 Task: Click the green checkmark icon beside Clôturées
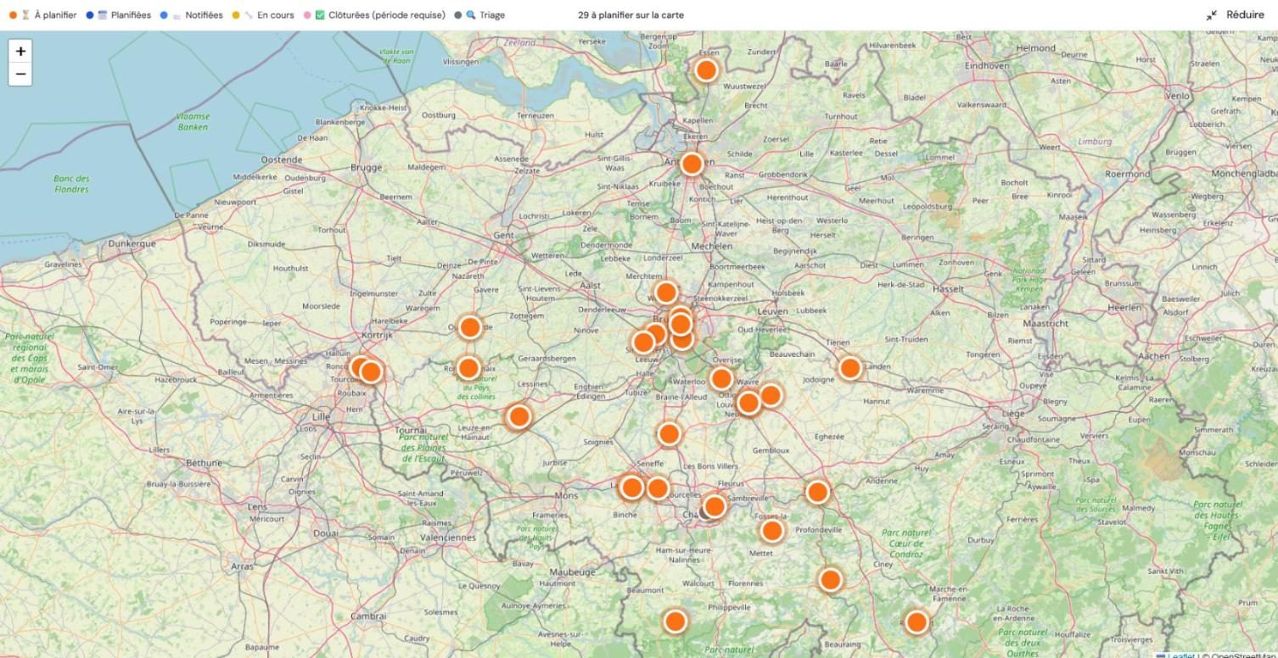[320, 15]
